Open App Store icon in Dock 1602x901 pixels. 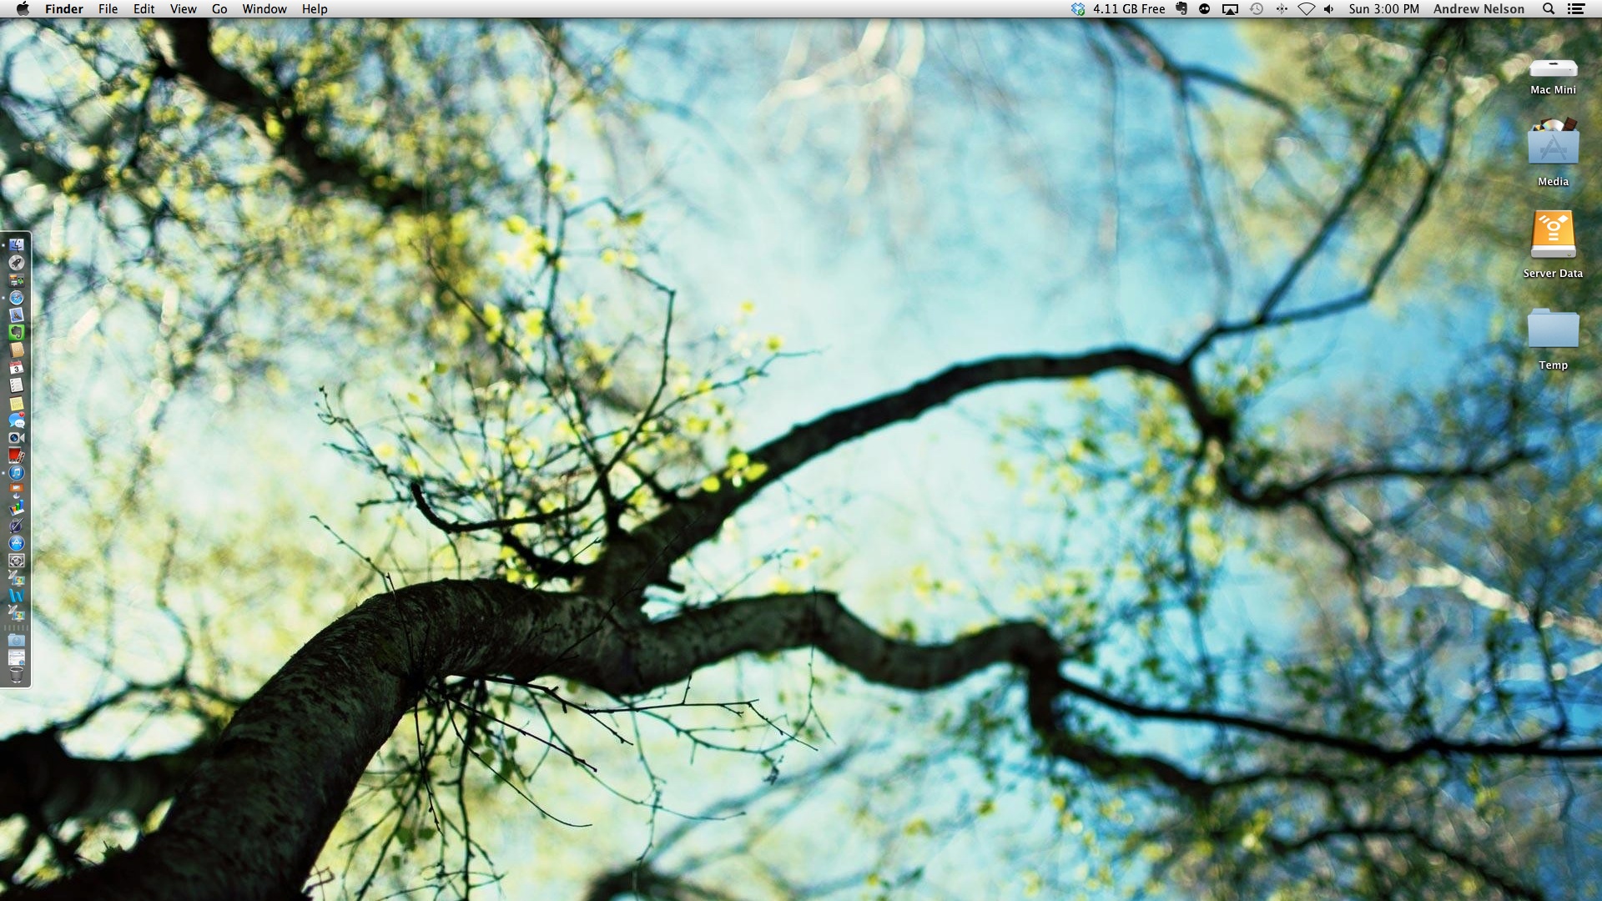tap(16, 543)
